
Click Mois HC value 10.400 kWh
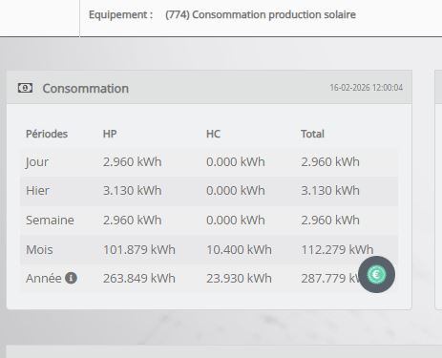tap(239, 249)
